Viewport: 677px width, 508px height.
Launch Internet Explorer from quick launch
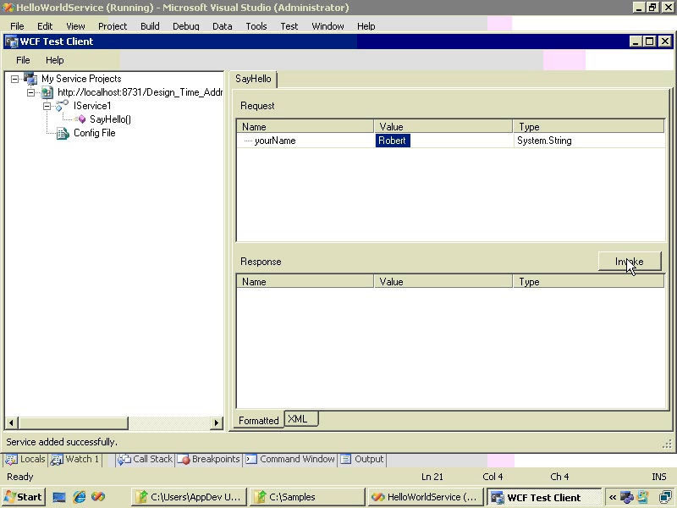(x=79, y=497)
